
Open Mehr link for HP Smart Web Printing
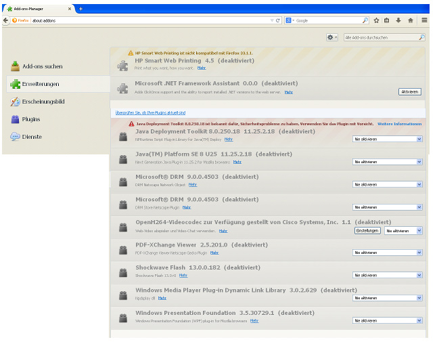click(202, 68)
